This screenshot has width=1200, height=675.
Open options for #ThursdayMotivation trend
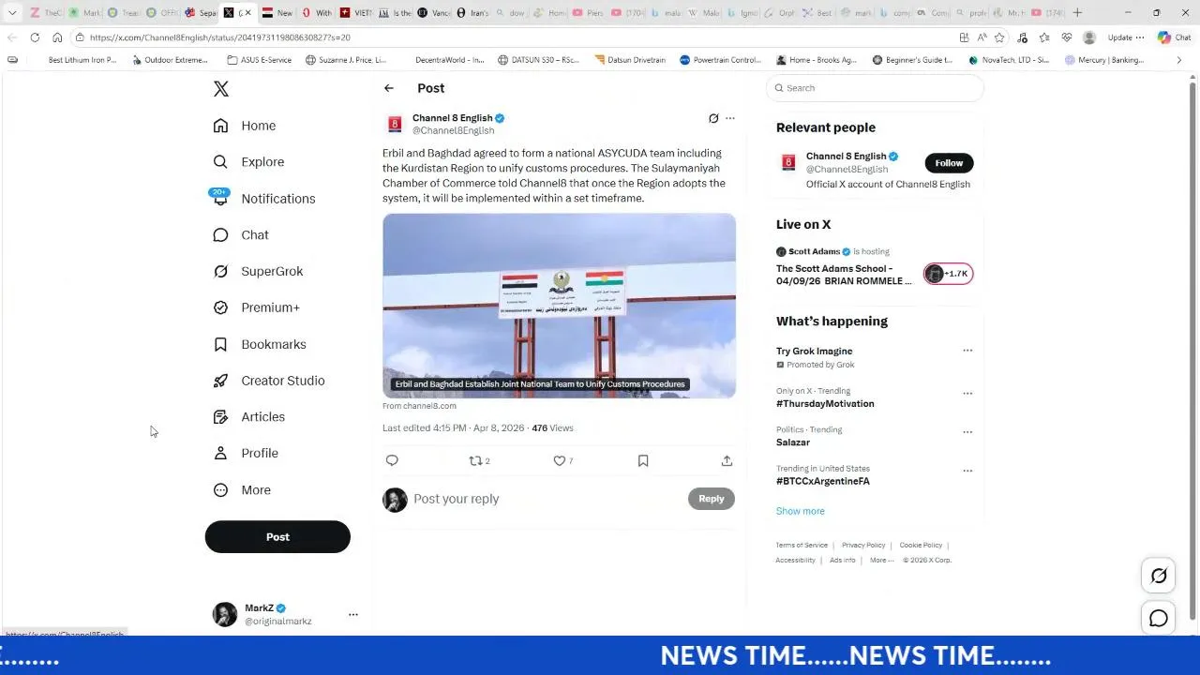pos(967,394)
